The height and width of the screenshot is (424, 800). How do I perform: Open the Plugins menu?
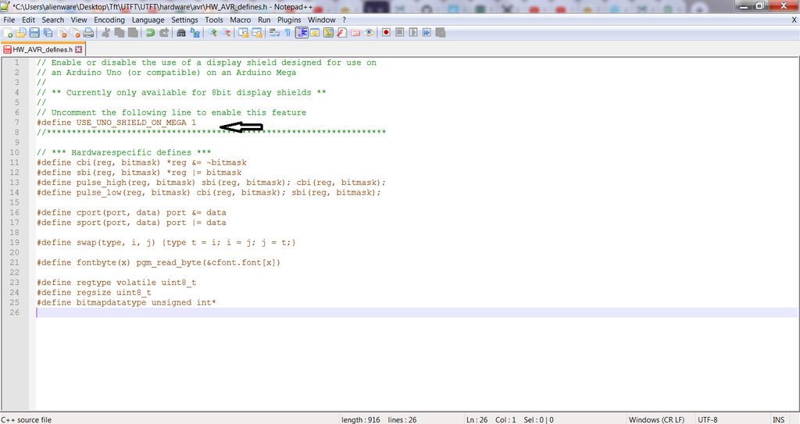coord(289,20)
